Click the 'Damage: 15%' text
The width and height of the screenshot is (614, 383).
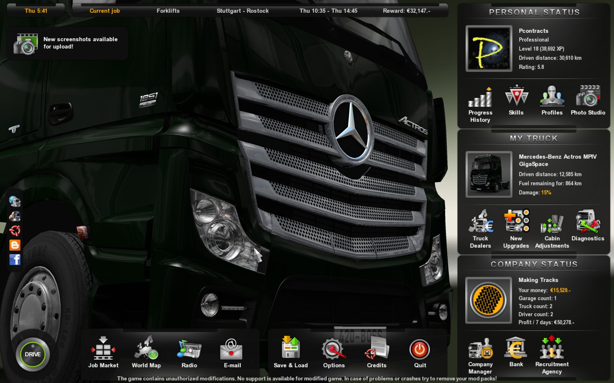pos(535,193)
